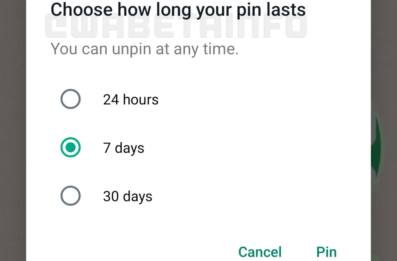Click the green Pin action text
Viewport: 397px width, 261px height.
click(x=326, y=252)
